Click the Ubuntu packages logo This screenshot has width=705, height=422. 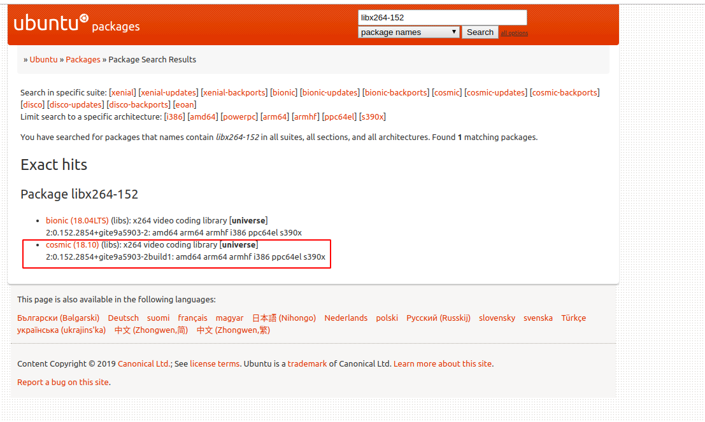(76, 24)
